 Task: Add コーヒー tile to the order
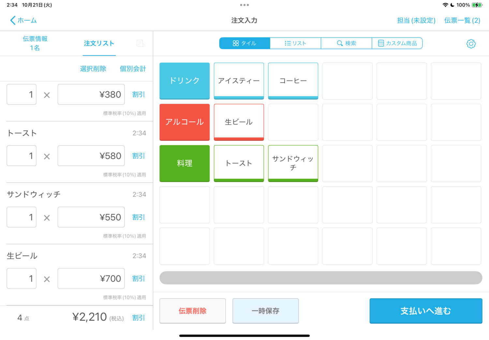(293, 81)
